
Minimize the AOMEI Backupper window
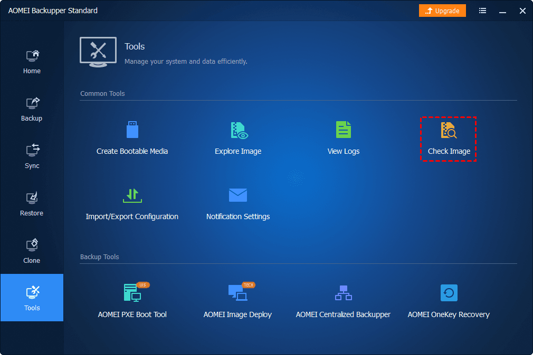(x=502, y=11)
